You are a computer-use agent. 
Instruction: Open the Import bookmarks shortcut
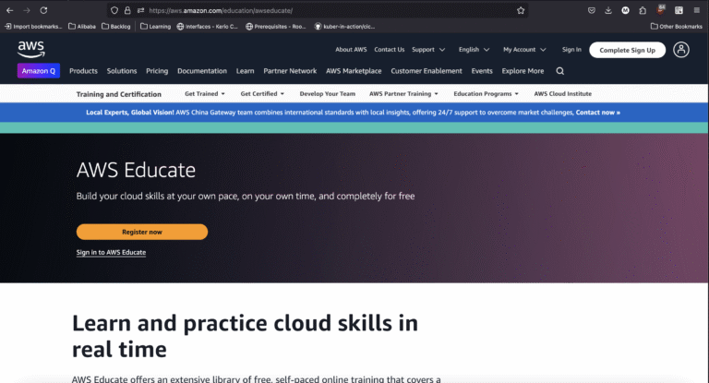point(33,27)
